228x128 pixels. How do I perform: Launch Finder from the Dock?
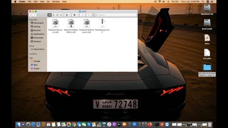[18, 124]
